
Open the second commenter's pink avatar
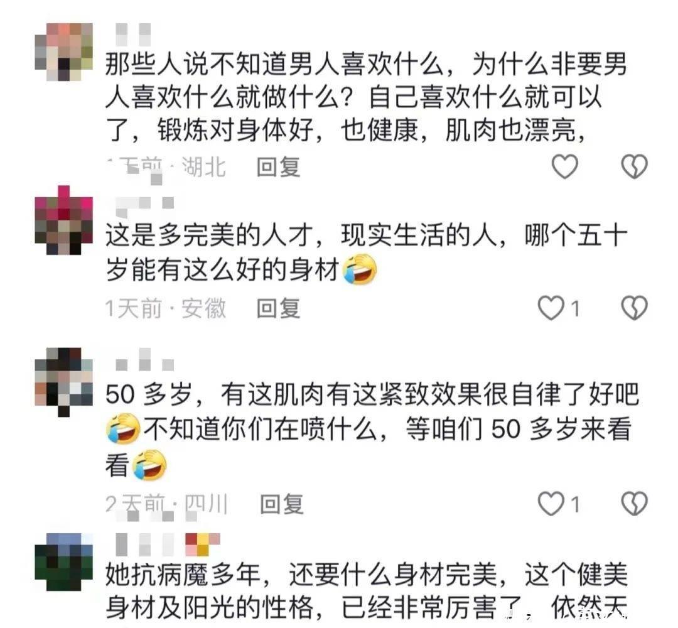pos(63,220)
